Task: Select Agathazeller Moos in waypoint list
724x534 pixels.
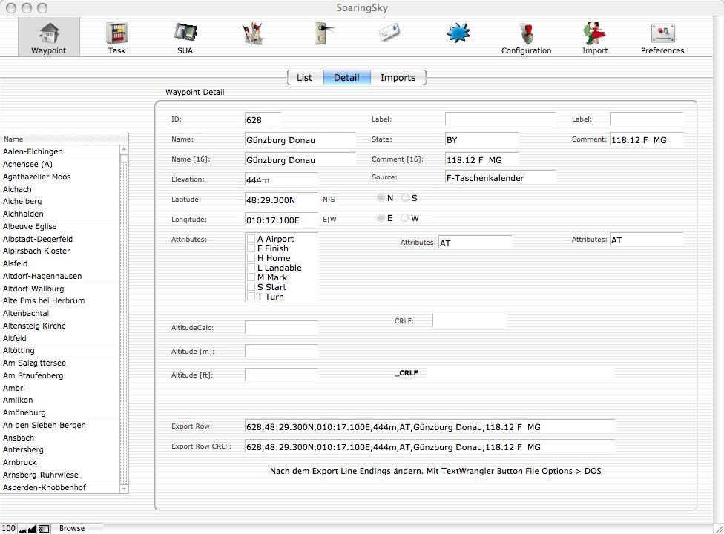Action: coord(60,177)
